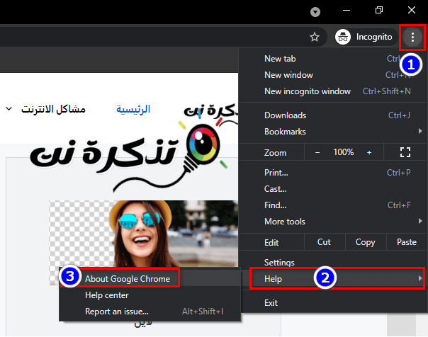The width and height of the screenshot is (428, 337).
Task: Decrease zoom with the minus button
Action: 317,152
